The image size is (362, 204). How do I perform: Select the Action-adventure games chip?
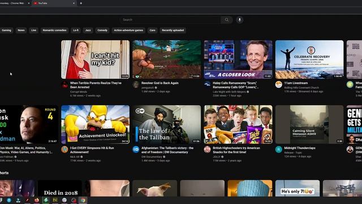pos(128,30)
